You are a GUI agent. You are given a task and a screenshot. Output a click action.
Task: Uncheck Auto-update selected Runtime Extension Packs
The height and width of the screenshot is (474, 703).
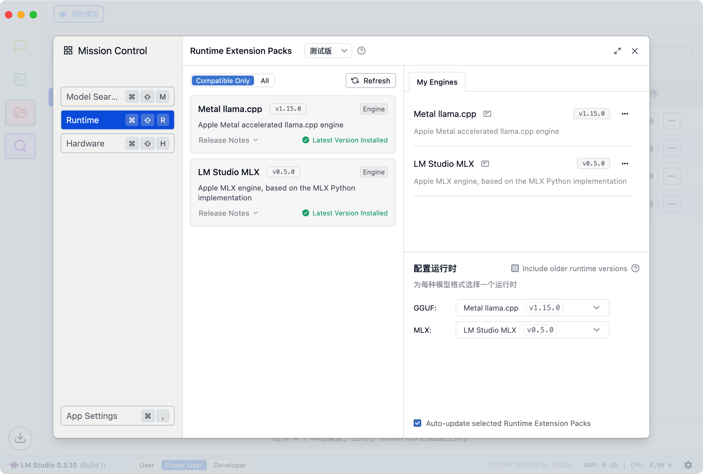pos(418,423)
